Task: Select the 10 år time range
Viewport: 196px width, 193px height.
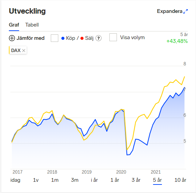Action: (180, 180)
